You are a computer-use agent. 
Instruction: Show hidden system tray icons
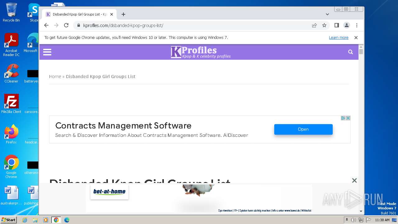coord(347,220)
